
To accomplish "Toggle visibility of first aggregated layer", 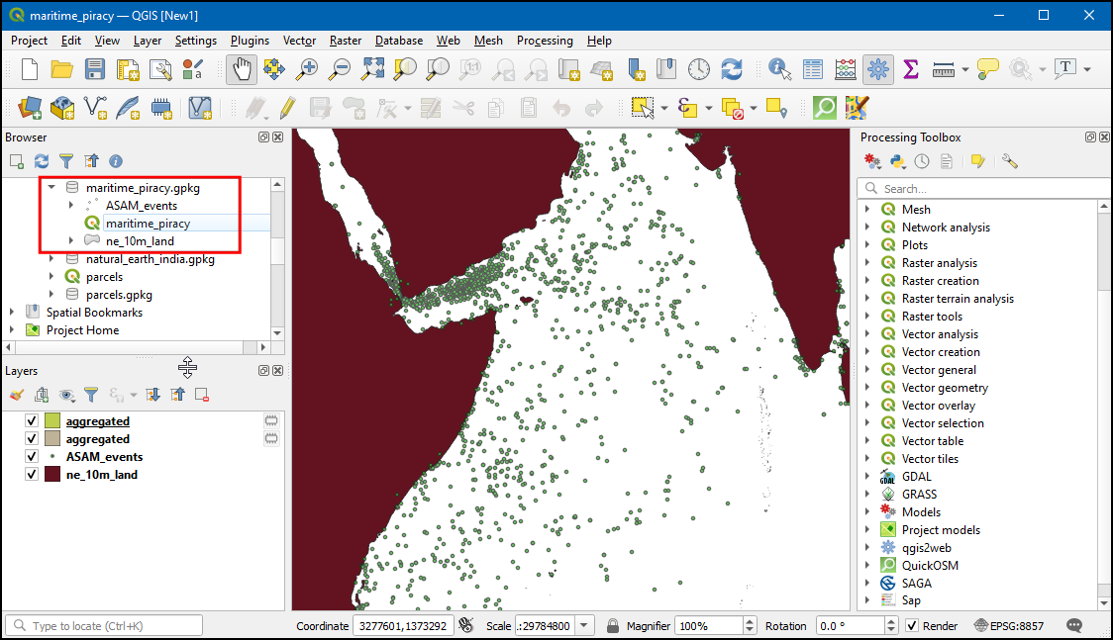I will click(32, 421).
